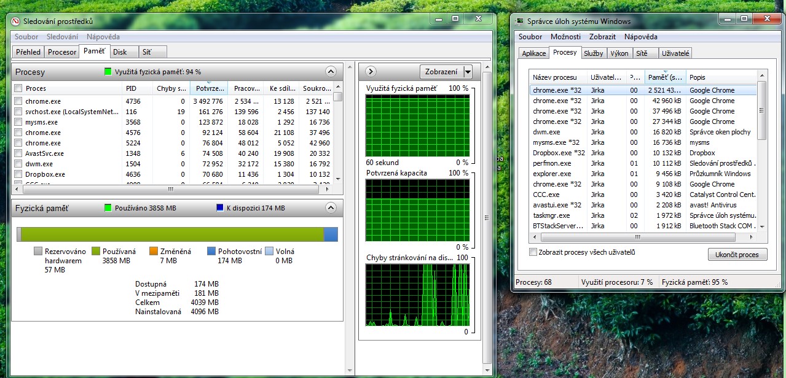Open Nápověda menu in Resource Monitor
Image resolution: width=786 pixels, height=378 pixels.
[x=103, y=37]
